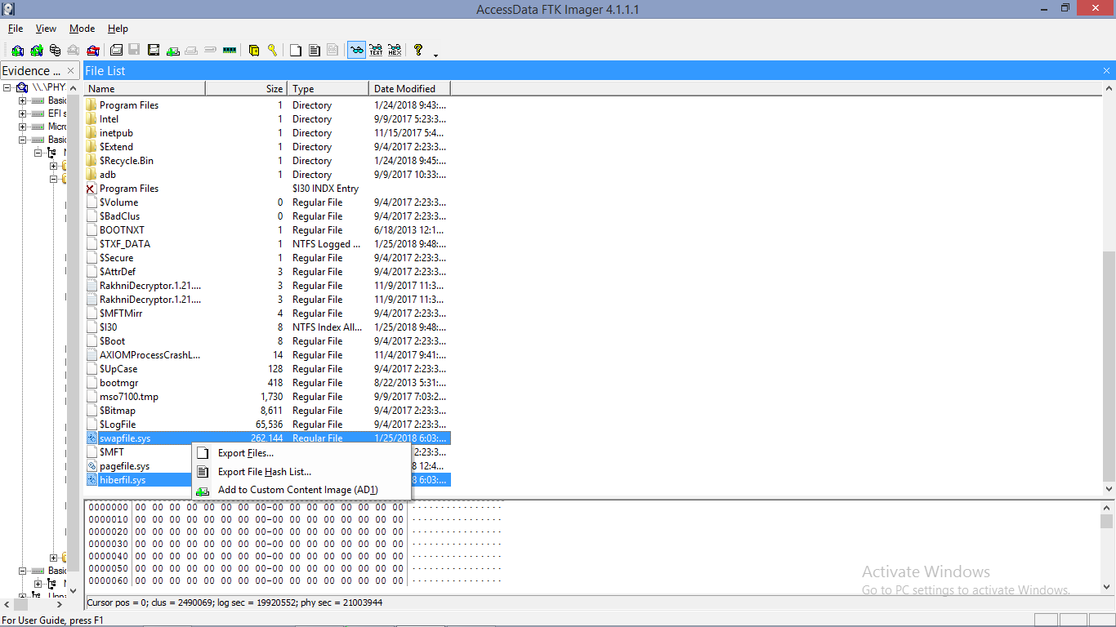Click greyed Create Custom Content Image icon

coord(191,50)
